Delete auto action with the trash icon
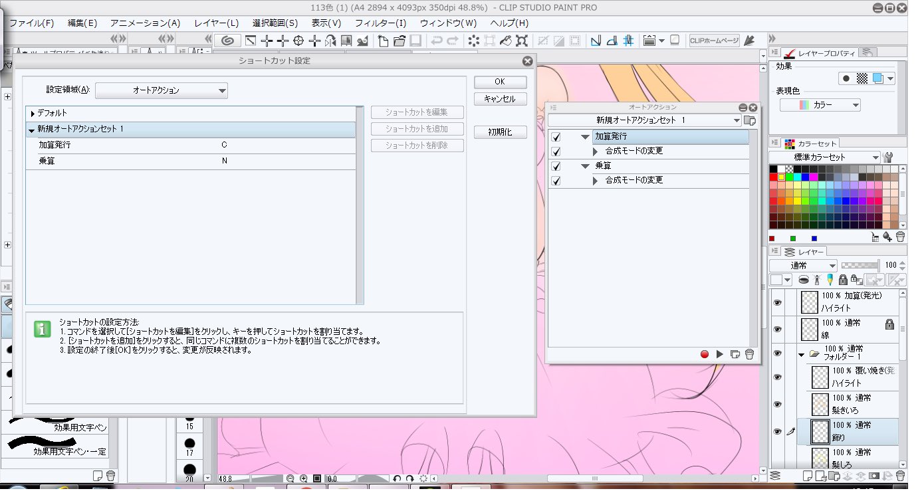 (x=749, y=354)
